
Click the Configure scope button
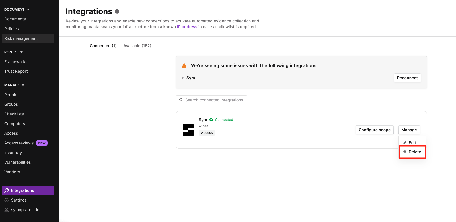pos(375,130)
